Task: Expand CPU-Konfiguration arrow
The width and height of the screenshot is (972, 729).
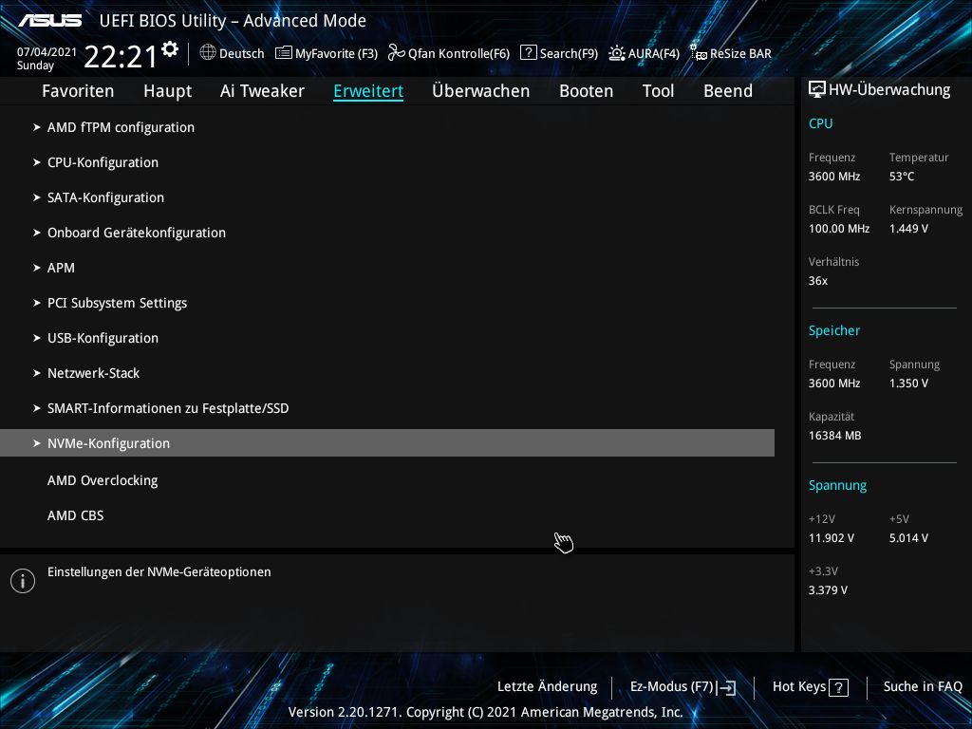Action: tap(37, 162)
